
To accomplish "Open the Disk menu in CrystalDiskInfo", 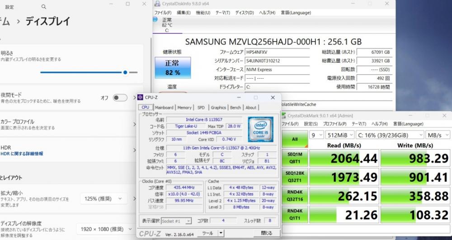I will click(245, 13).
